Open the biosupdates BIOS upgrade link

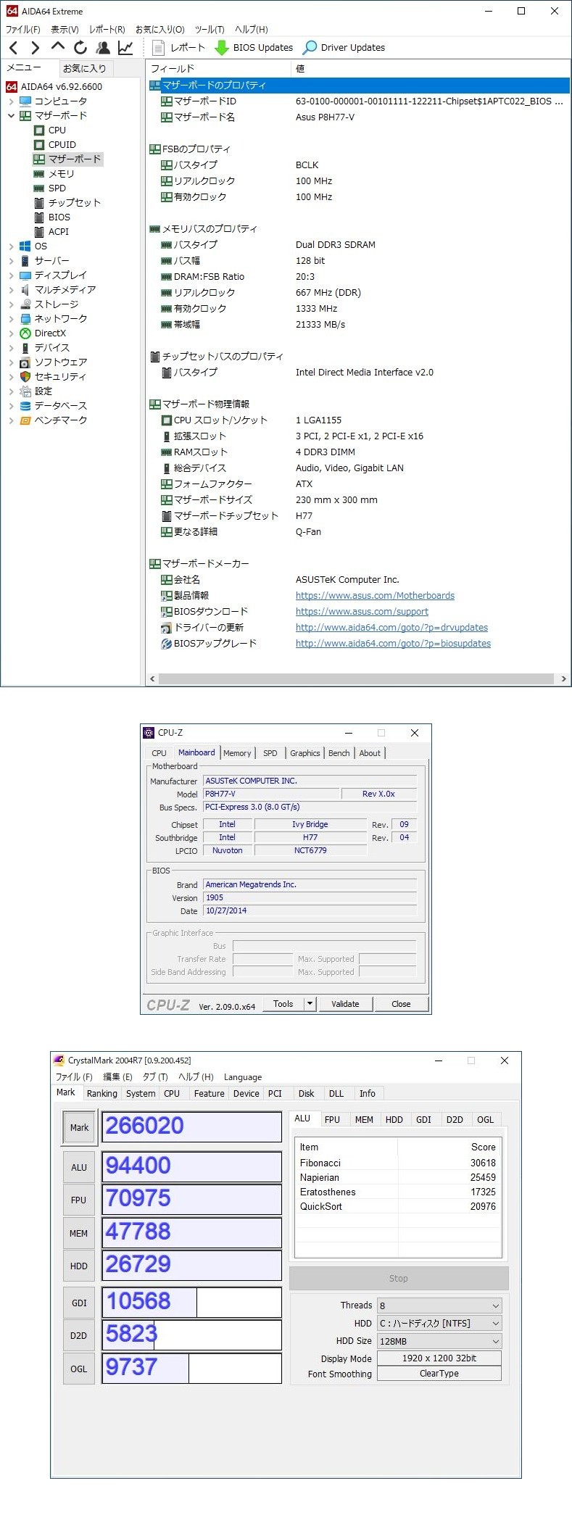(x=393, y=644)
